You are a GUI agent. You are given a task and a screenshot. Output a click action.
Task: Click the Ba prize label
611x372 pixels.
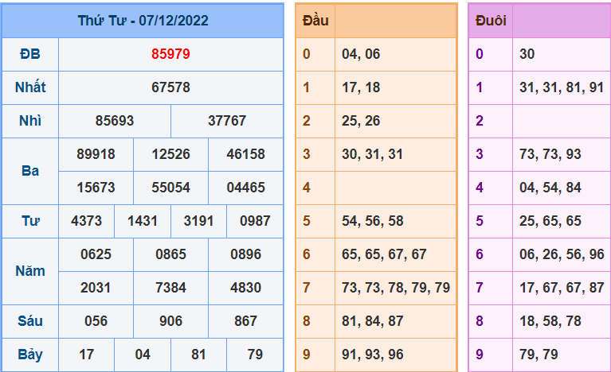click(x=30, y=171)
